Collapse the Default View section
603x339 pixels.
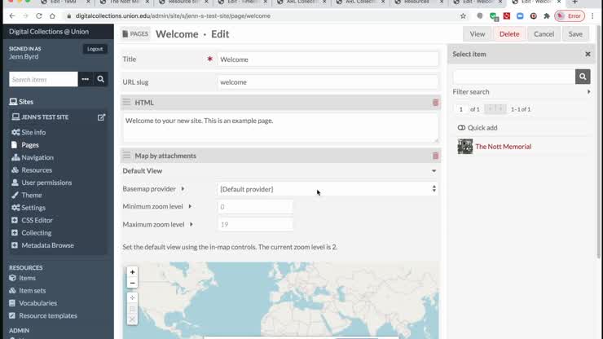point(434,171)
